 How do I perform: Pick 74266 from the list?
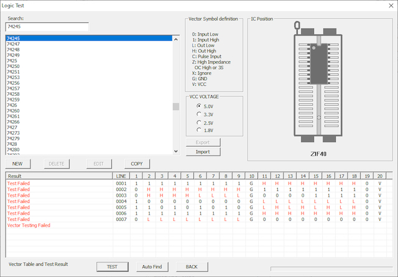tap(13, 122)
